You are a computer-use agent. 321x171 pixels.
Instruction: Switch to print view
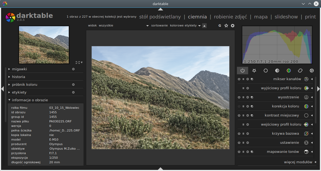tap(310, 17)
